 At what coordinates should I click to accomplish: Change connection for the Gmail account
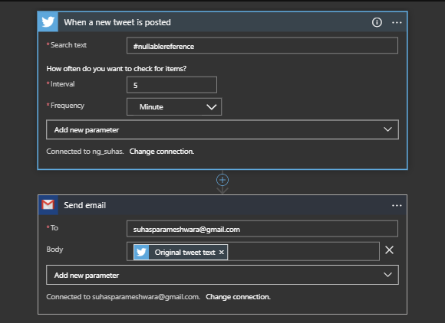[238, 297]
